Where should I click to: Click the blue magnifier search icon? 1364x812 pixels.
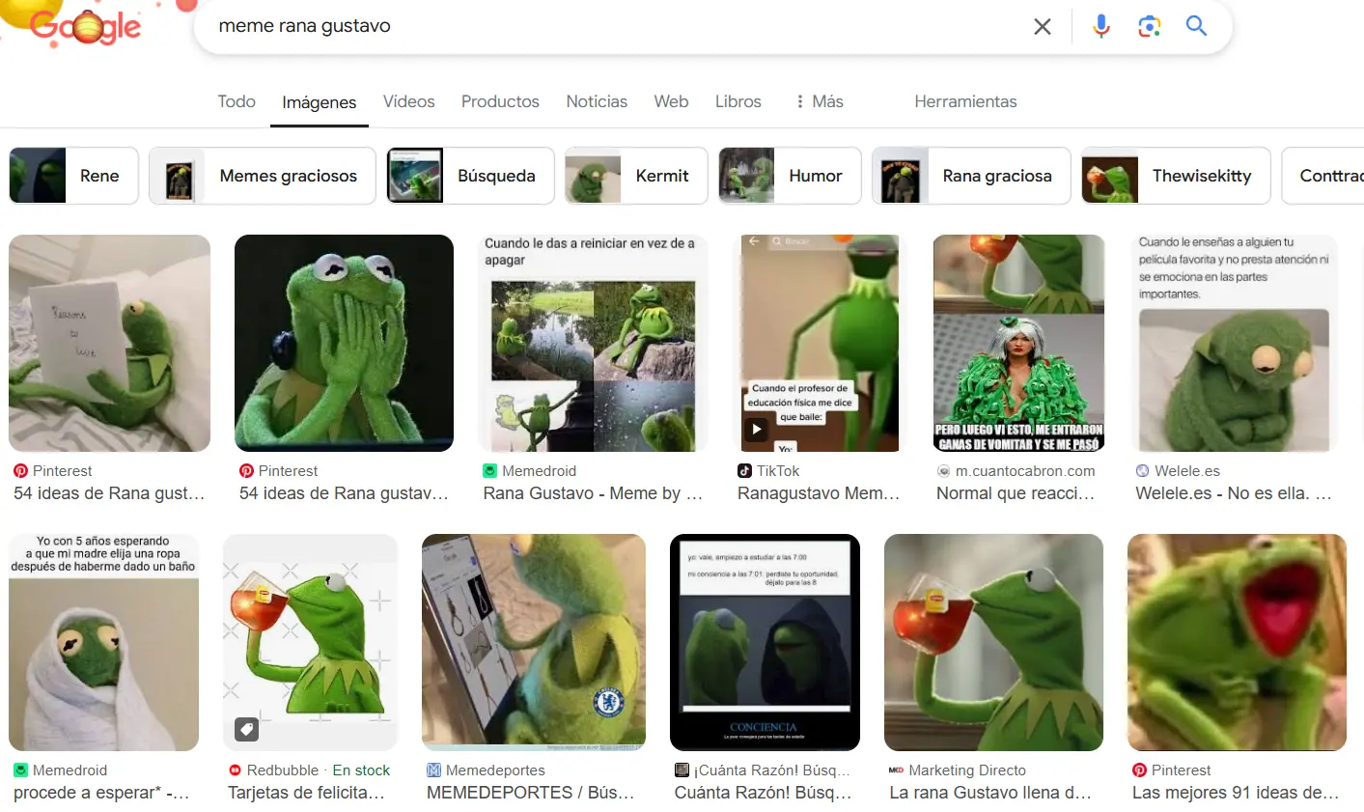click(1197, 26)
